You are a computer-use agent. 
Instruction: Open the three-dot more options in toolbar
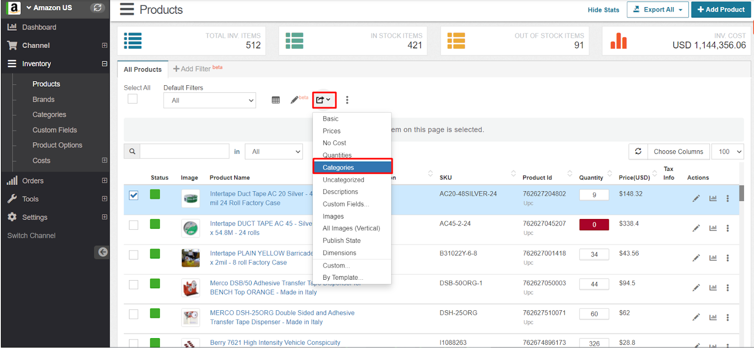tap(347, 100)
